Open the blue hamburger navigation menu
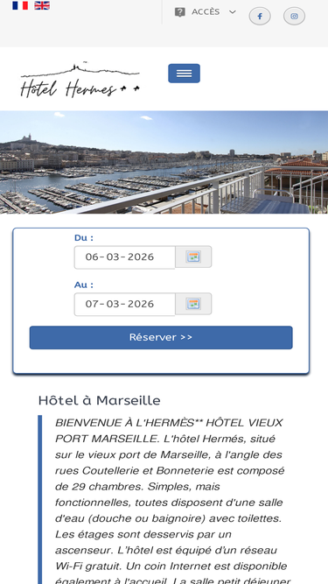This screenshot has width=328, height=584. 184,74
